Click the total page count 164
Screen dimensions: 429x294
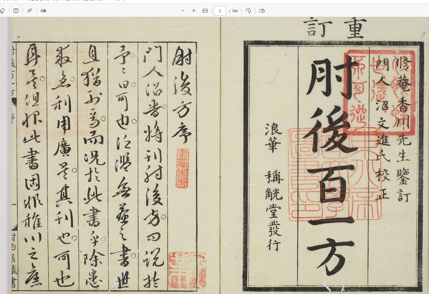point(233,11)
